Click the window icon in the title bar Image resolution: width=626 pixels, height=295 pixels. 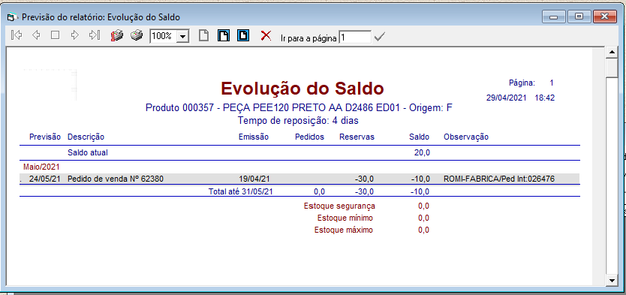pyautogui.click(x=13, y=17)
